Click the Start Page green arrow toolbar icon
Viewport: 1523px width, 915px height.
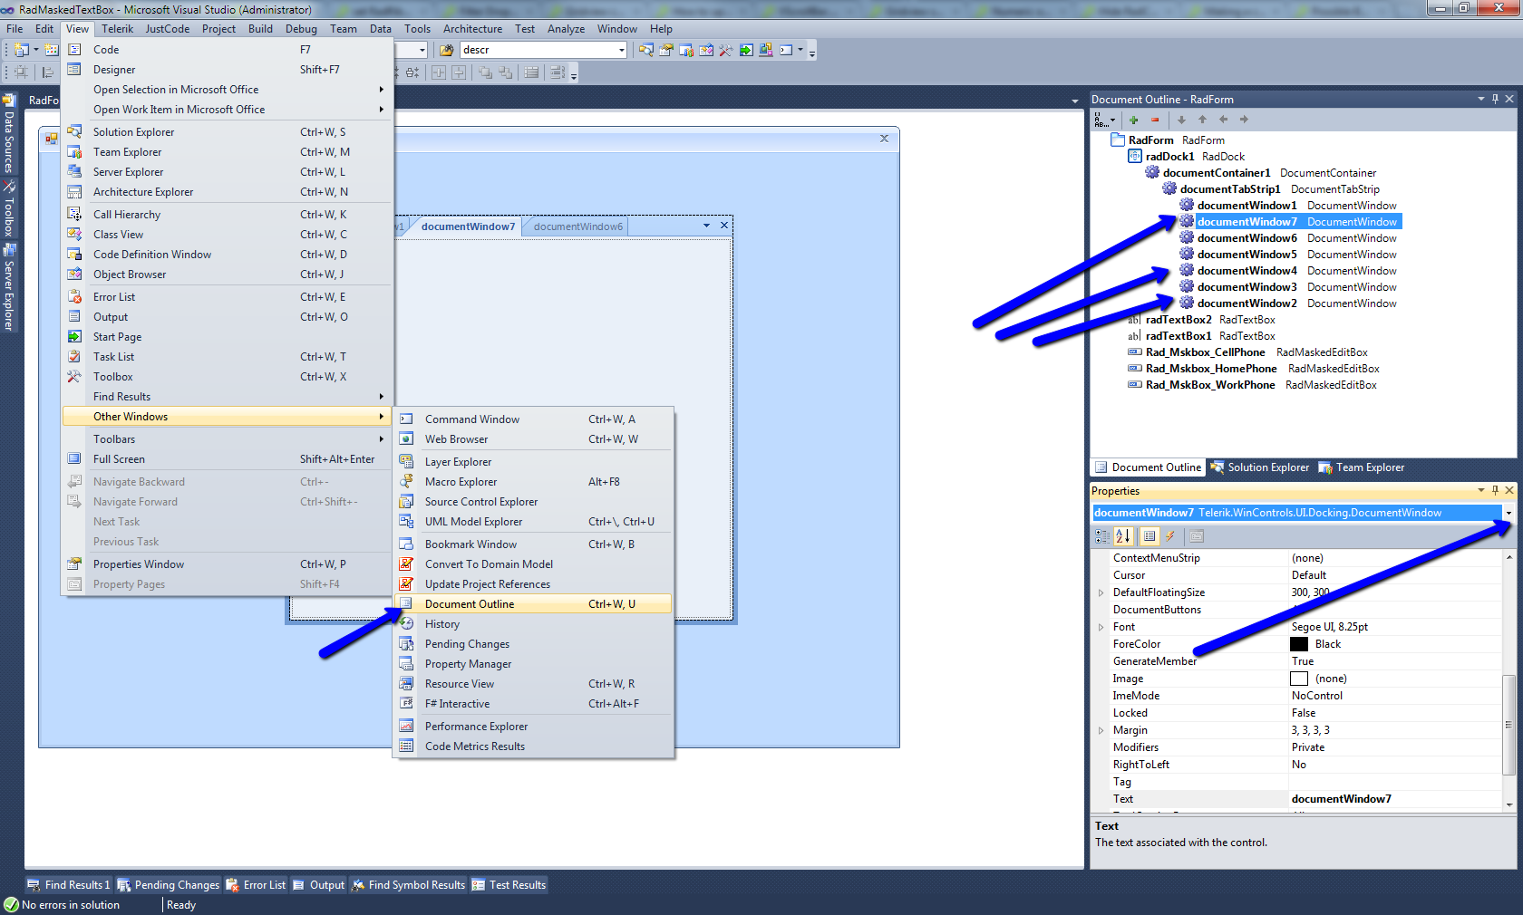tap(746, 50)
